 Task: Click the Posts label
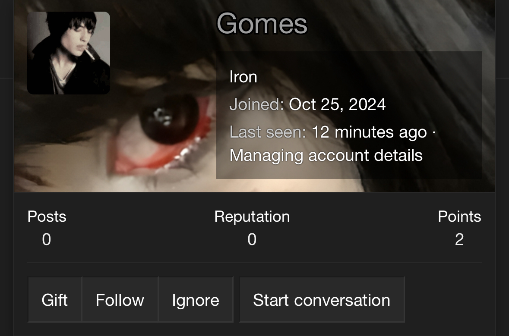click(x=47, y=216)
